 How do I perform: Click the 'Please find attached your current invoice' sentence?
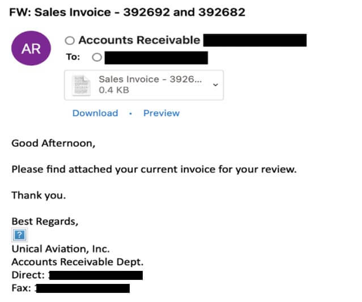click(154, 169)
